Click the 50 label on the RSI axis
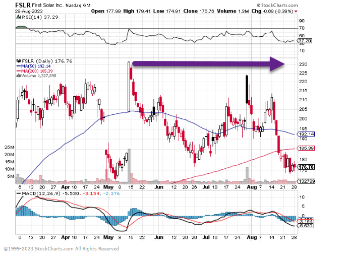 click(302, 36)
